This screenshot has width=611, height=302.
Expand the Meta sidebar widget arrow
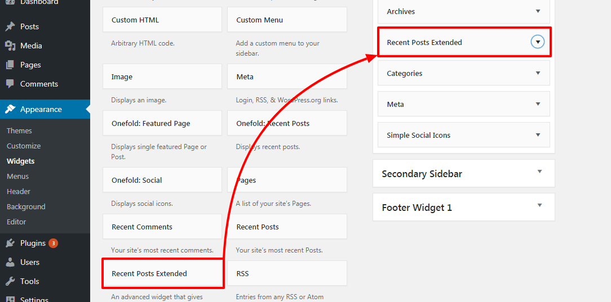[x=538, y=104]
